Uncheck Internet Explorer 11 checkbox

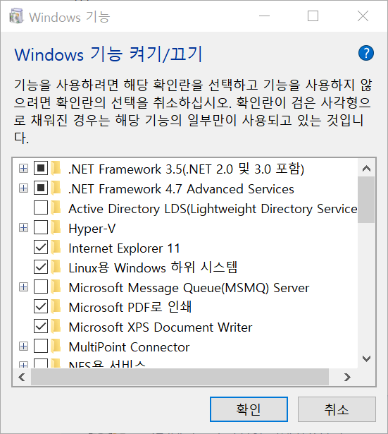coord(41,248)
